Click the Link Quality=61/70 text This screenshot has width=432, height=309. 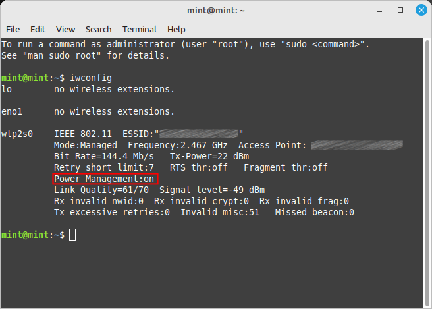[x=101, y=190]
